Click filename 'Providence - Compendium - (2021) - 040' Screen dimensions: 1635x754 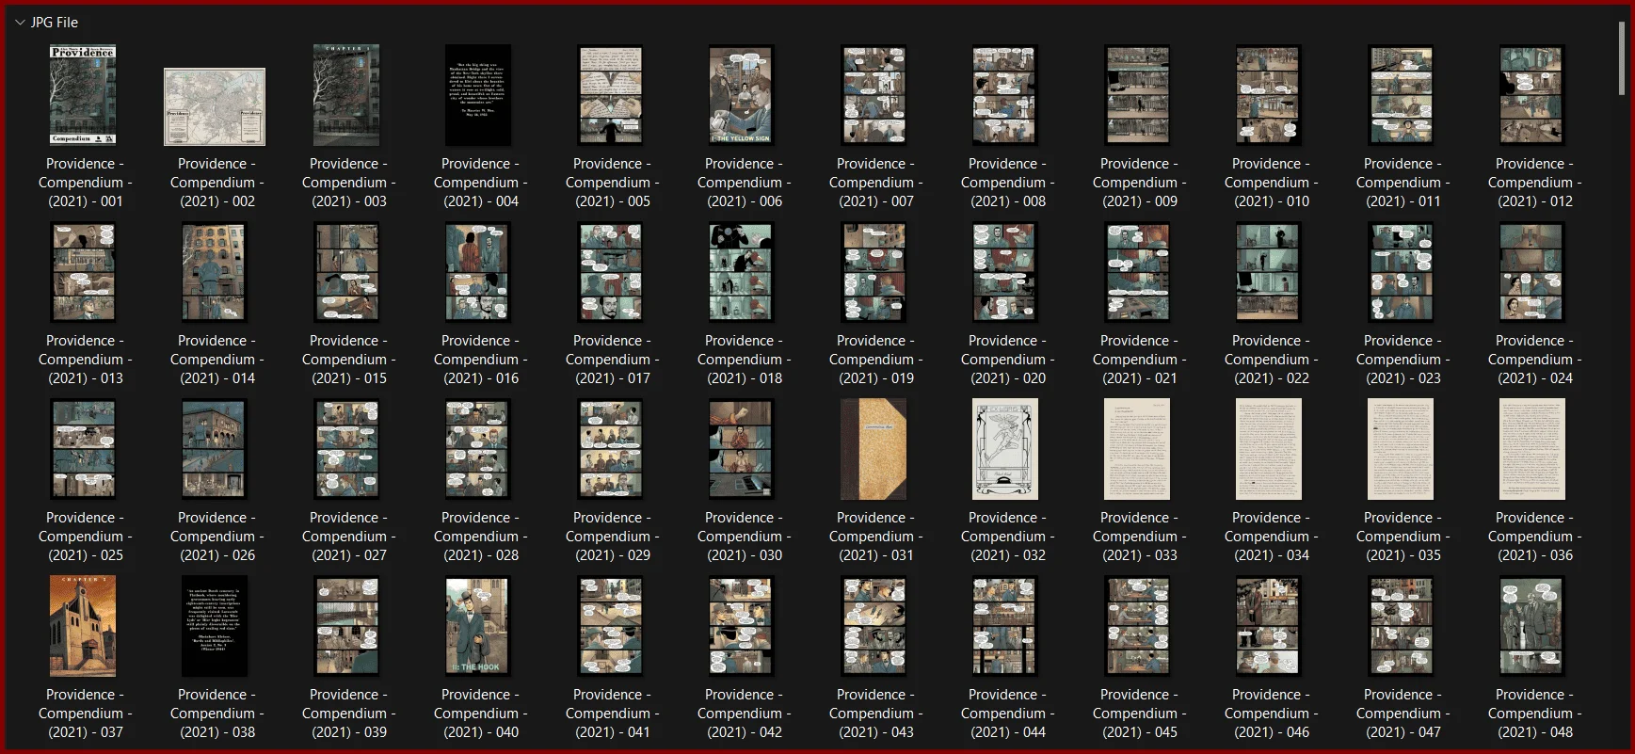(x=481, y=714)
